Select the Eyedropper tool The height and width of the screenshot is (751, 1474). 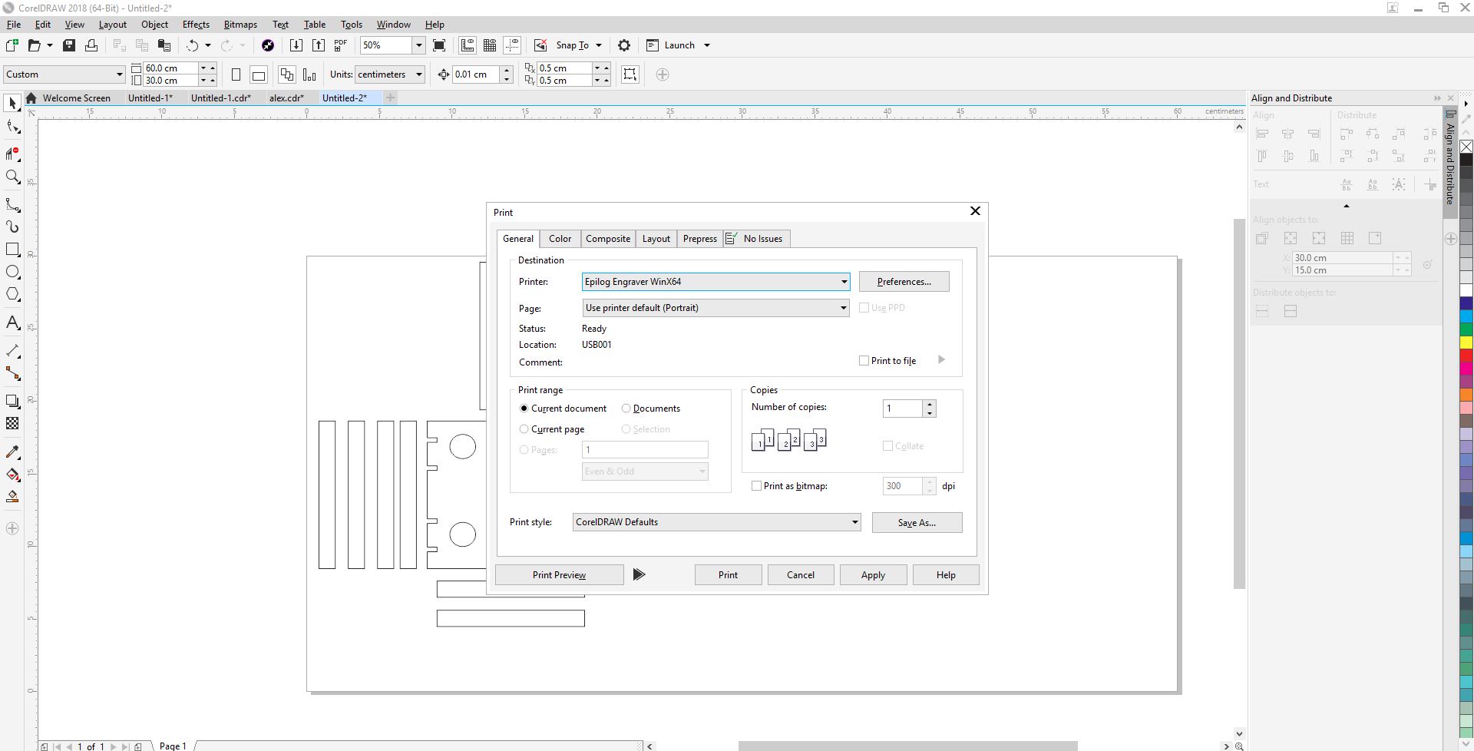[x=12, y=452]
